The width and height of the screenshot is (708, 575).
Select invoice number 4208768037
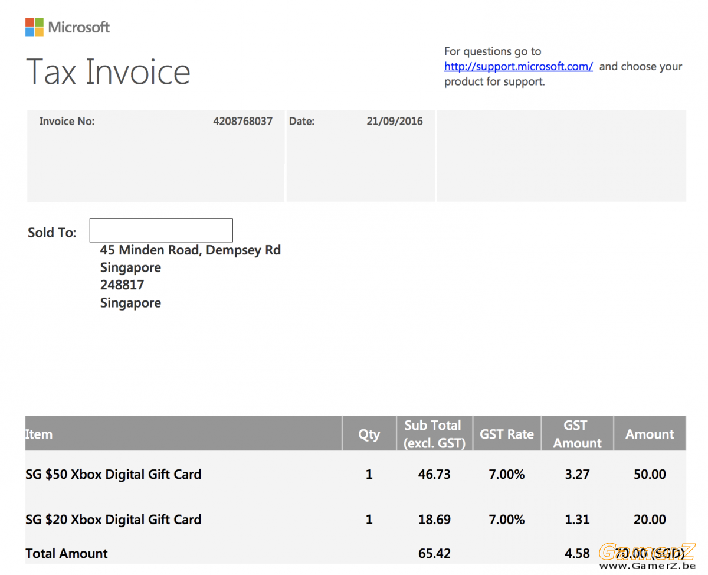pos(243,122)
